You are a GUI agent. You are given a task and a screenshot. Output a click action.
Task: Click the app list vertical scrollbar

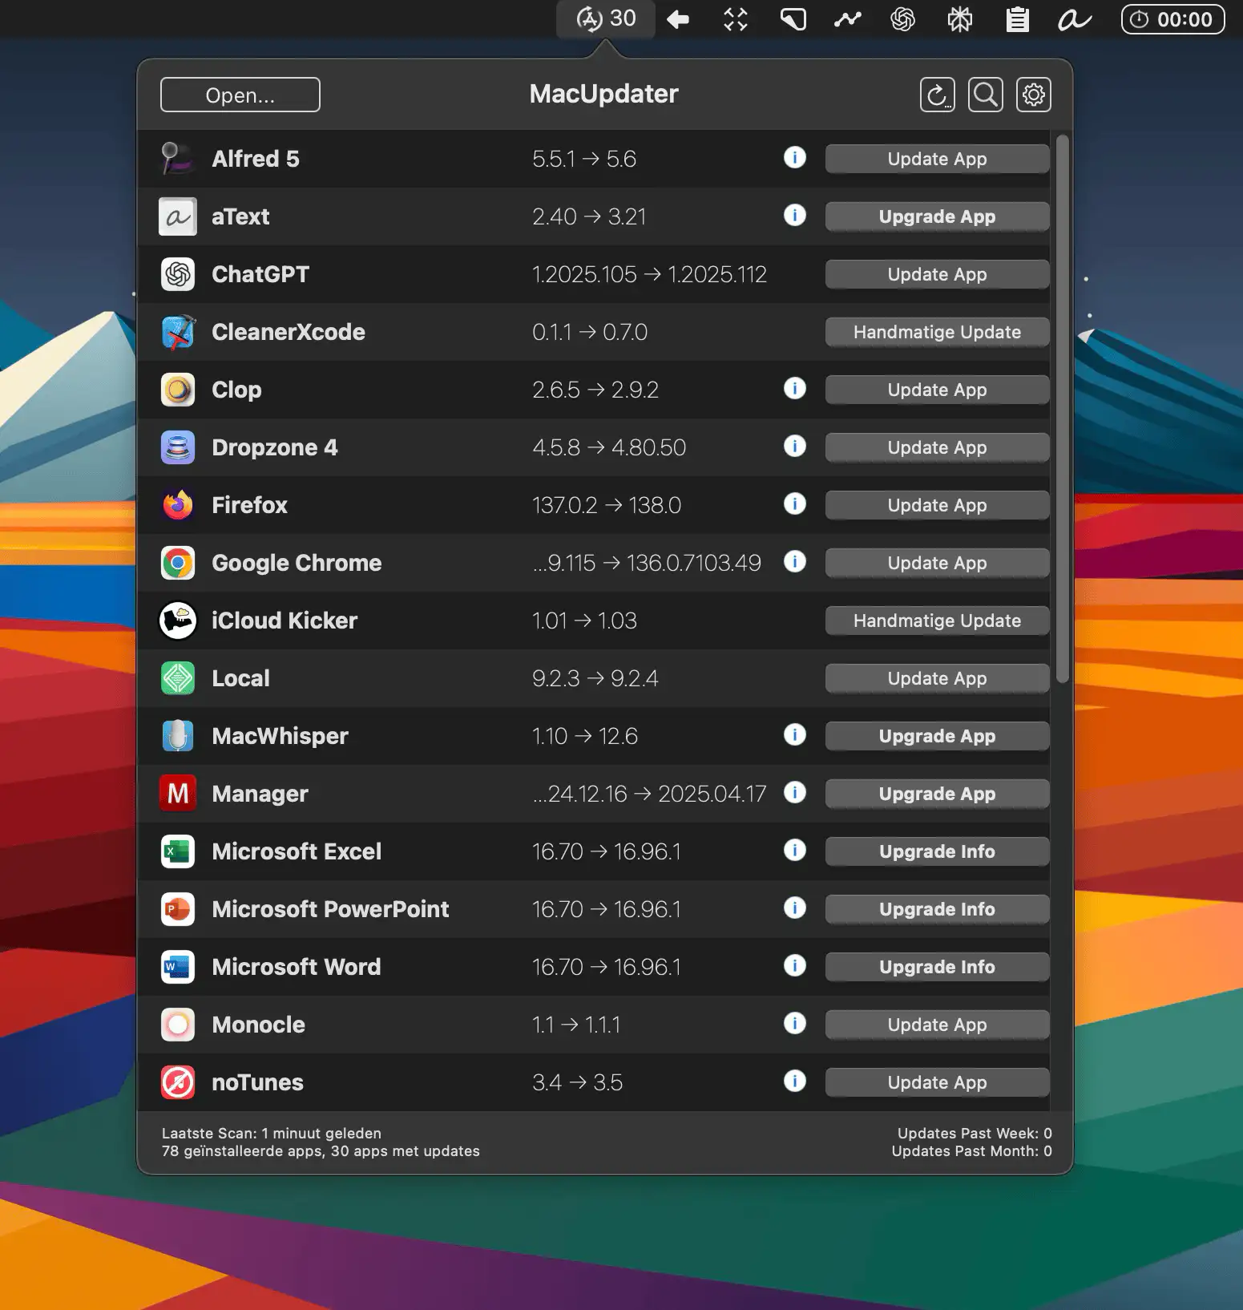click(1062, 409)
